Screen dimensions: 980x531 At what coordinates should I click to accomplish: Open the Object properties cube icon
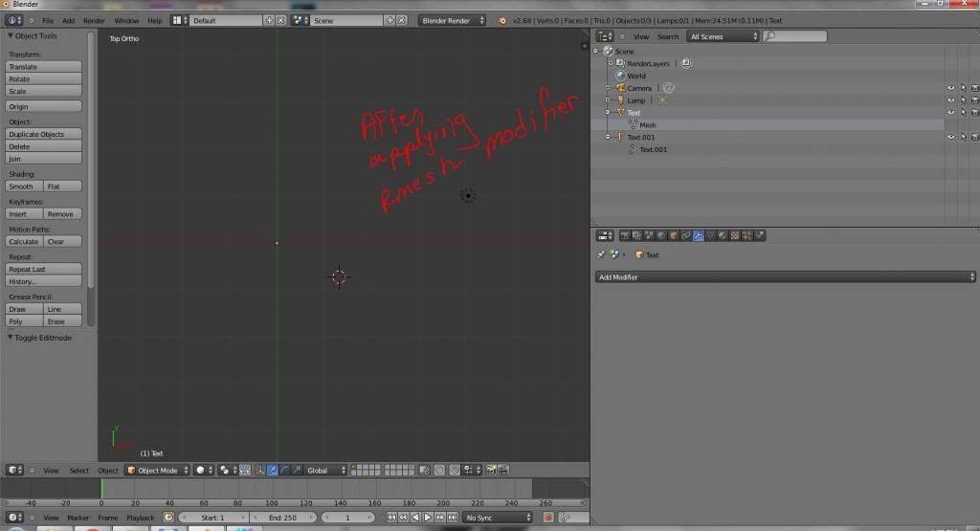pyautogui.click(x=673, y=235)
